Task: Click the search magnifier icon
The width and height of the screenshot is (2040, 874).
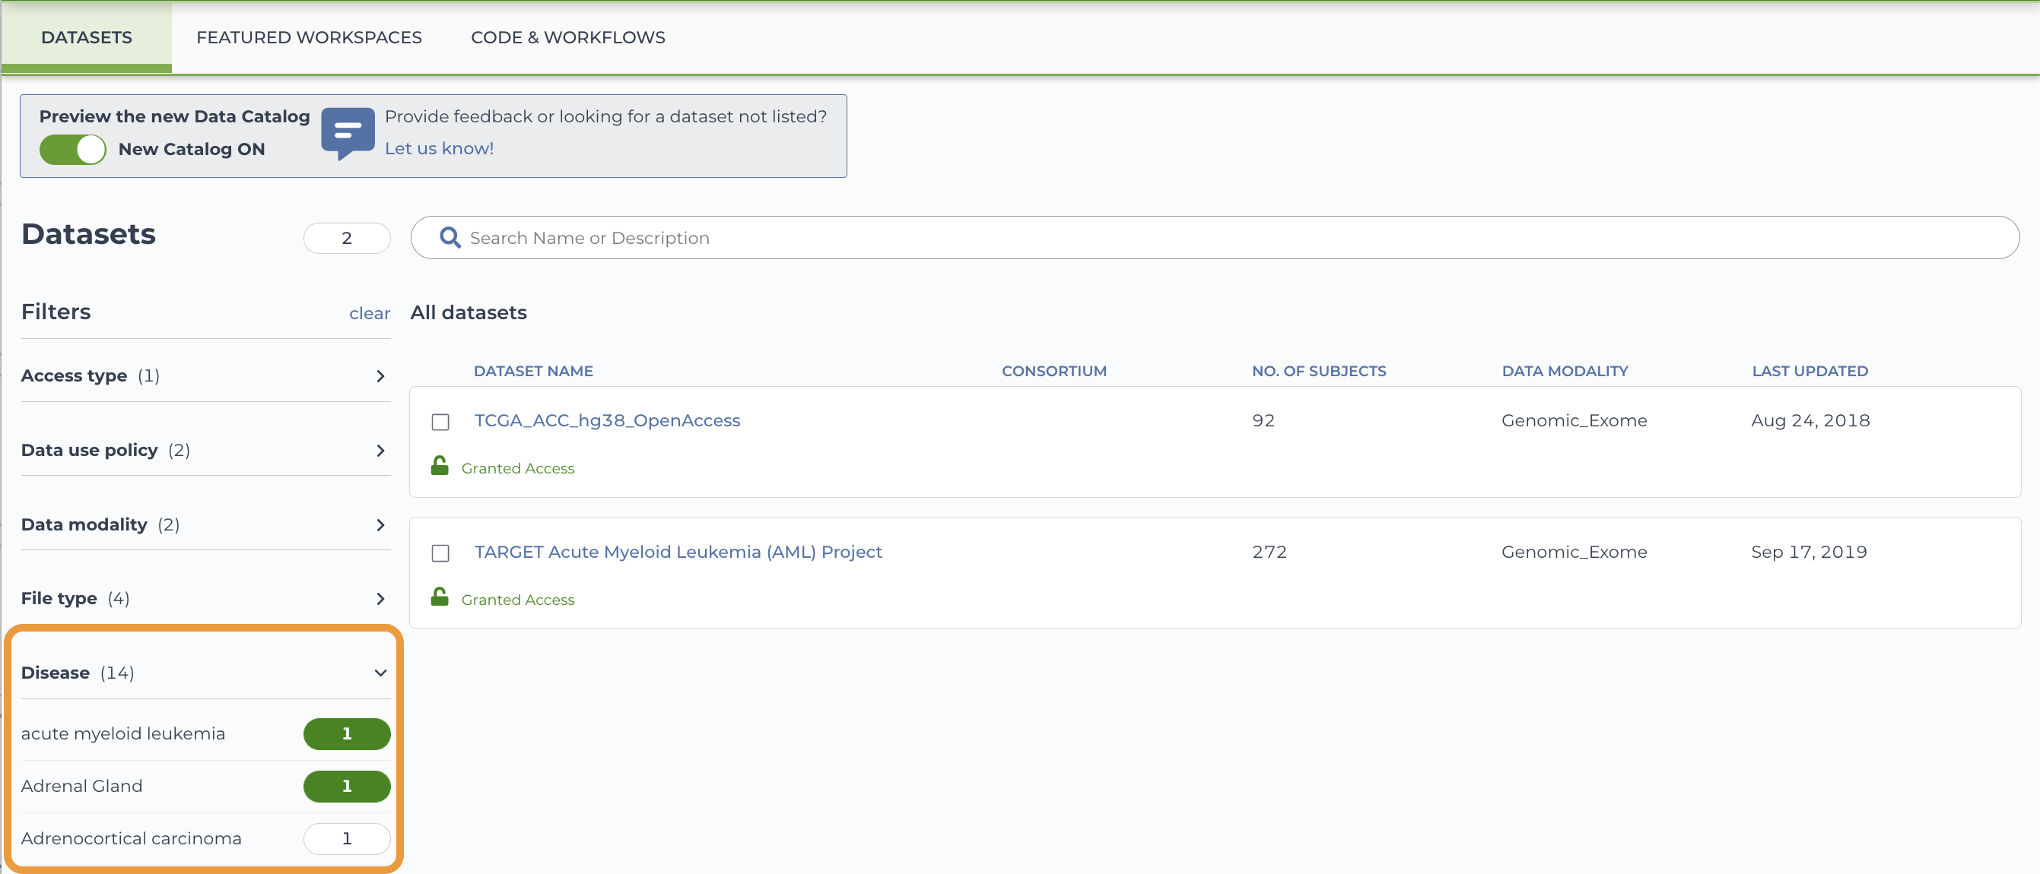Action: tap(450, 237)
